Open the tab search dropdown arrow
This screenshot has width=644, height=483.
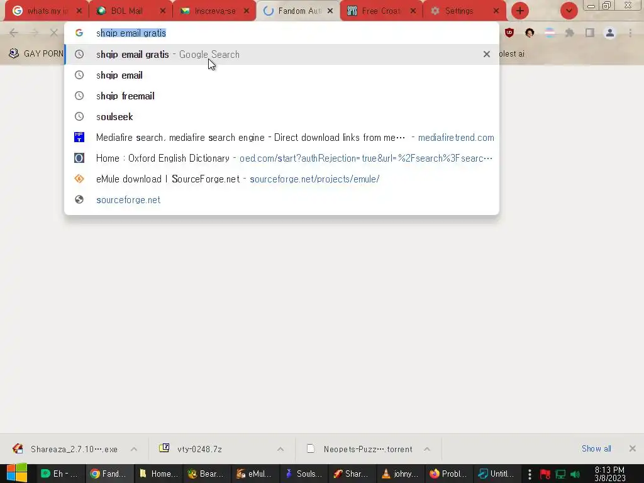click(569, 11)
